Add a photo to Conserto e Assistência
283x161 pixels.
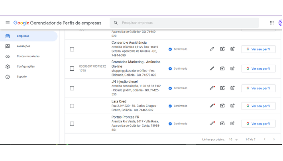pos(222,49)
